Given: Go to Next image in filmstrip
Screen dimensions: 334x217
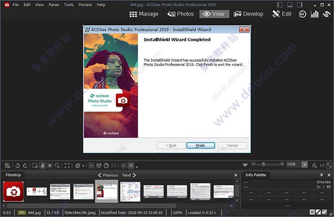Looking at the screenshot, I should (129, 175).
